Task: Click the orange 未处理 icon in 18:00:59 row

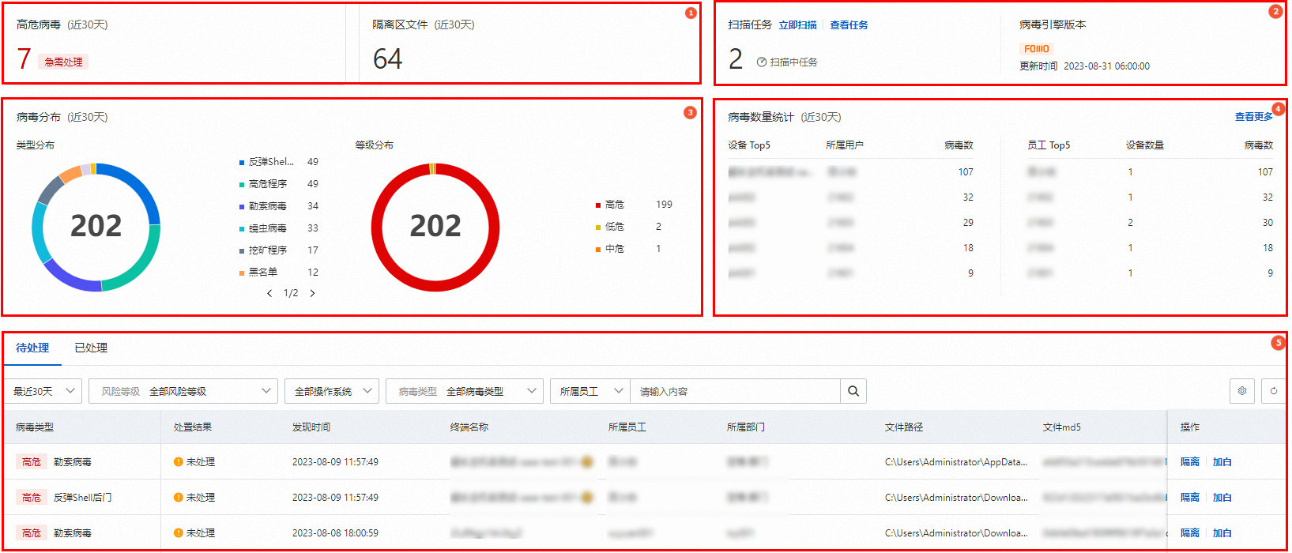Action: [x=179, y=533]
